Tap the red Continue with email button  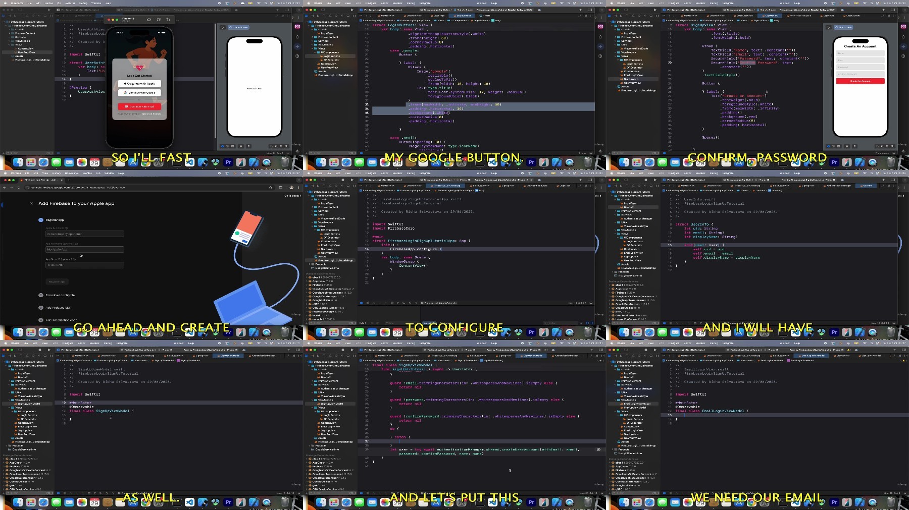point(139,106)
